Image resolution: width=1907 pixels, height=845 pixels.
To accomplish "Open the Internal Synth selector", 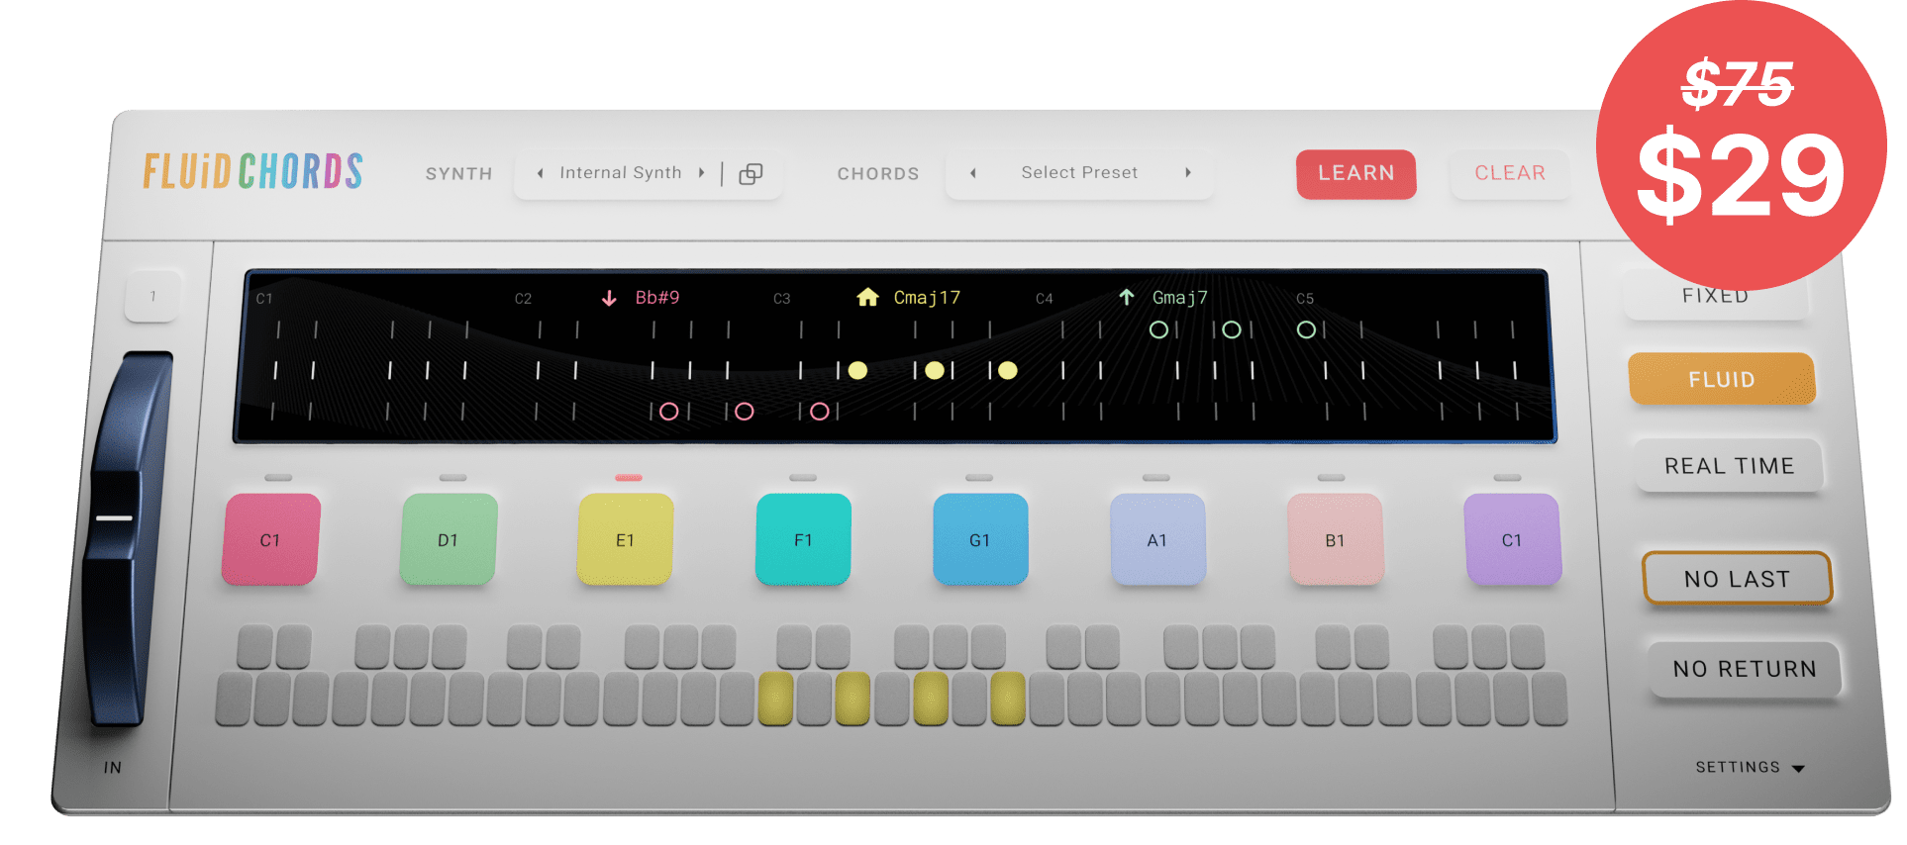I will click(621, 172).
